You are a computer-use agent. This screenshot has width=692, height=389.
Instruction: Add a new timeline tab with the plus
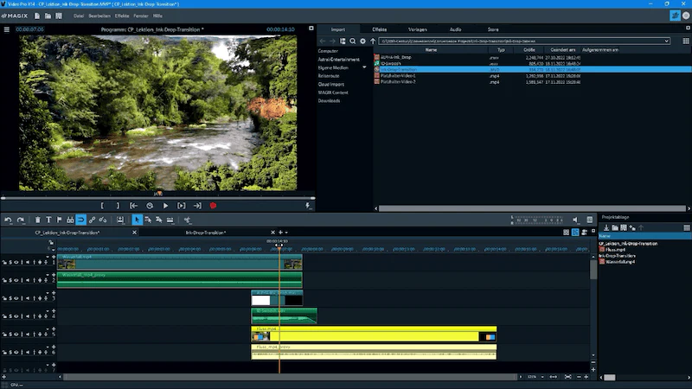point(280,233)
